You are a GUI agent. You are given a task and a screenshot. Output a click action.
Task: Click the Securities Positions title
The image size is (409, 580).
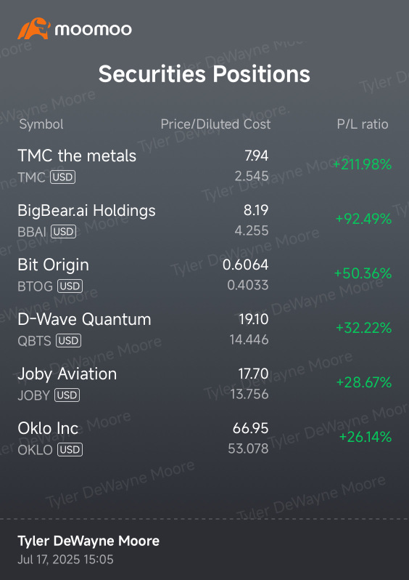(x=204, y=73)
